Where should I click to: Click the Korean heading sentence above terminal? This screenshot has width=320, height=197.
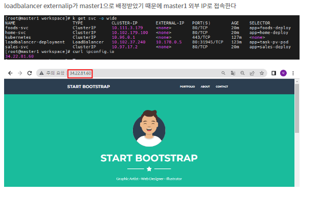(x=120, y=6)
